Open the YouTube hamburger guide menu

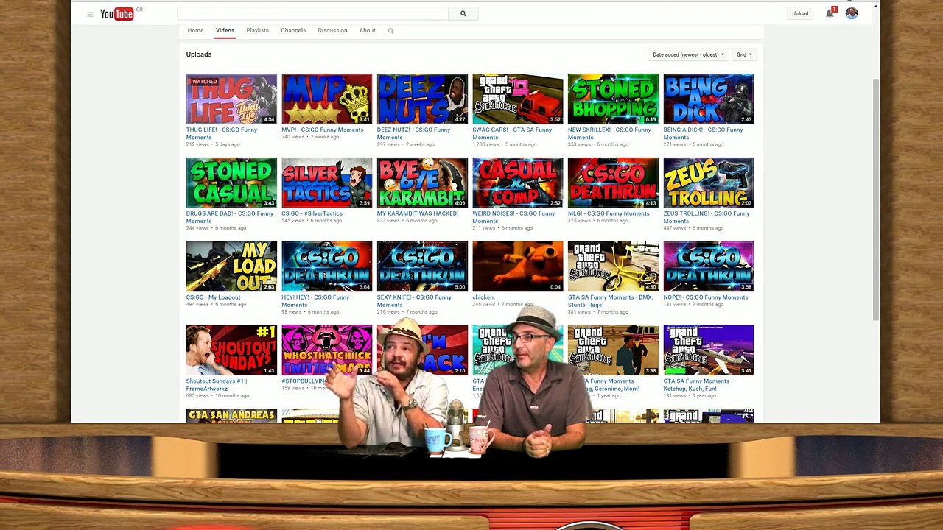[90, 14]
